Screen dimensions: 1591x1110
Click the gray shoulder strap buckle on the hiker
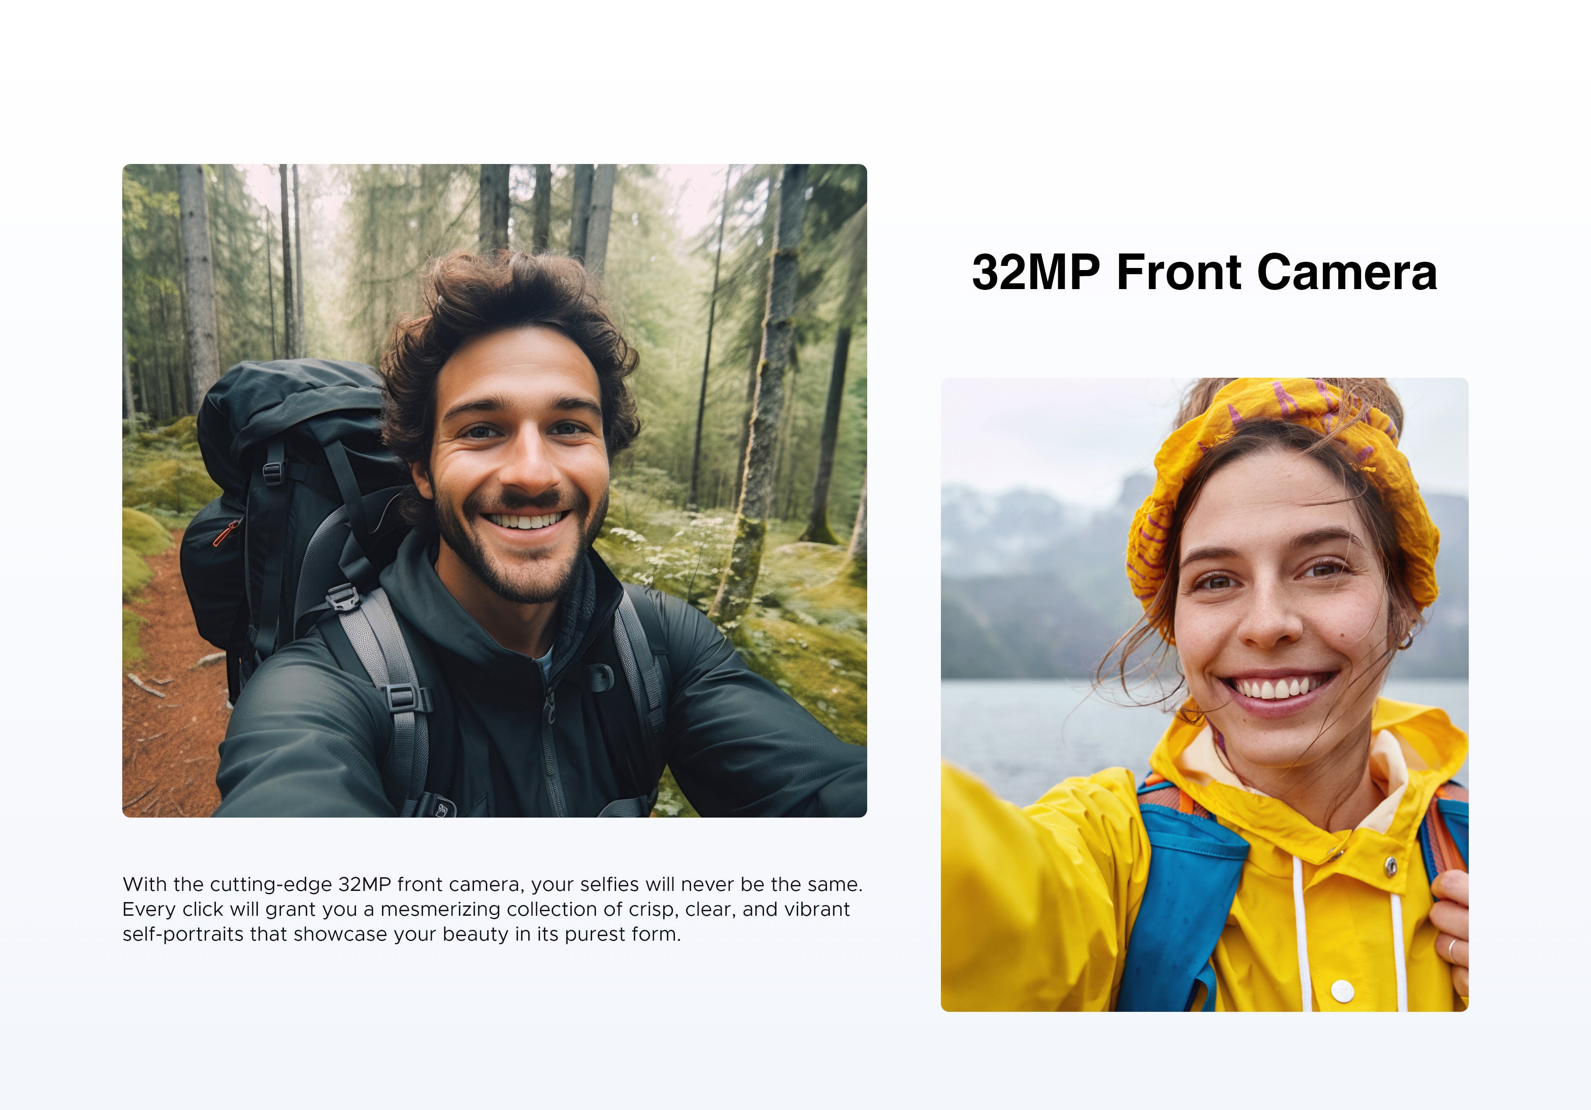342,597
